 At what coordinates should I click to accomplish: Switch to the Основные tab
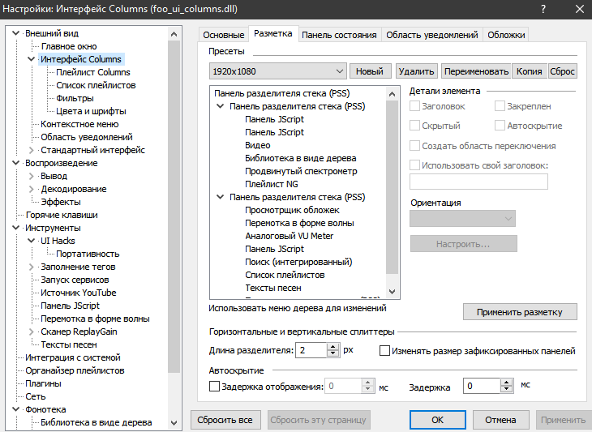(223, 35)
